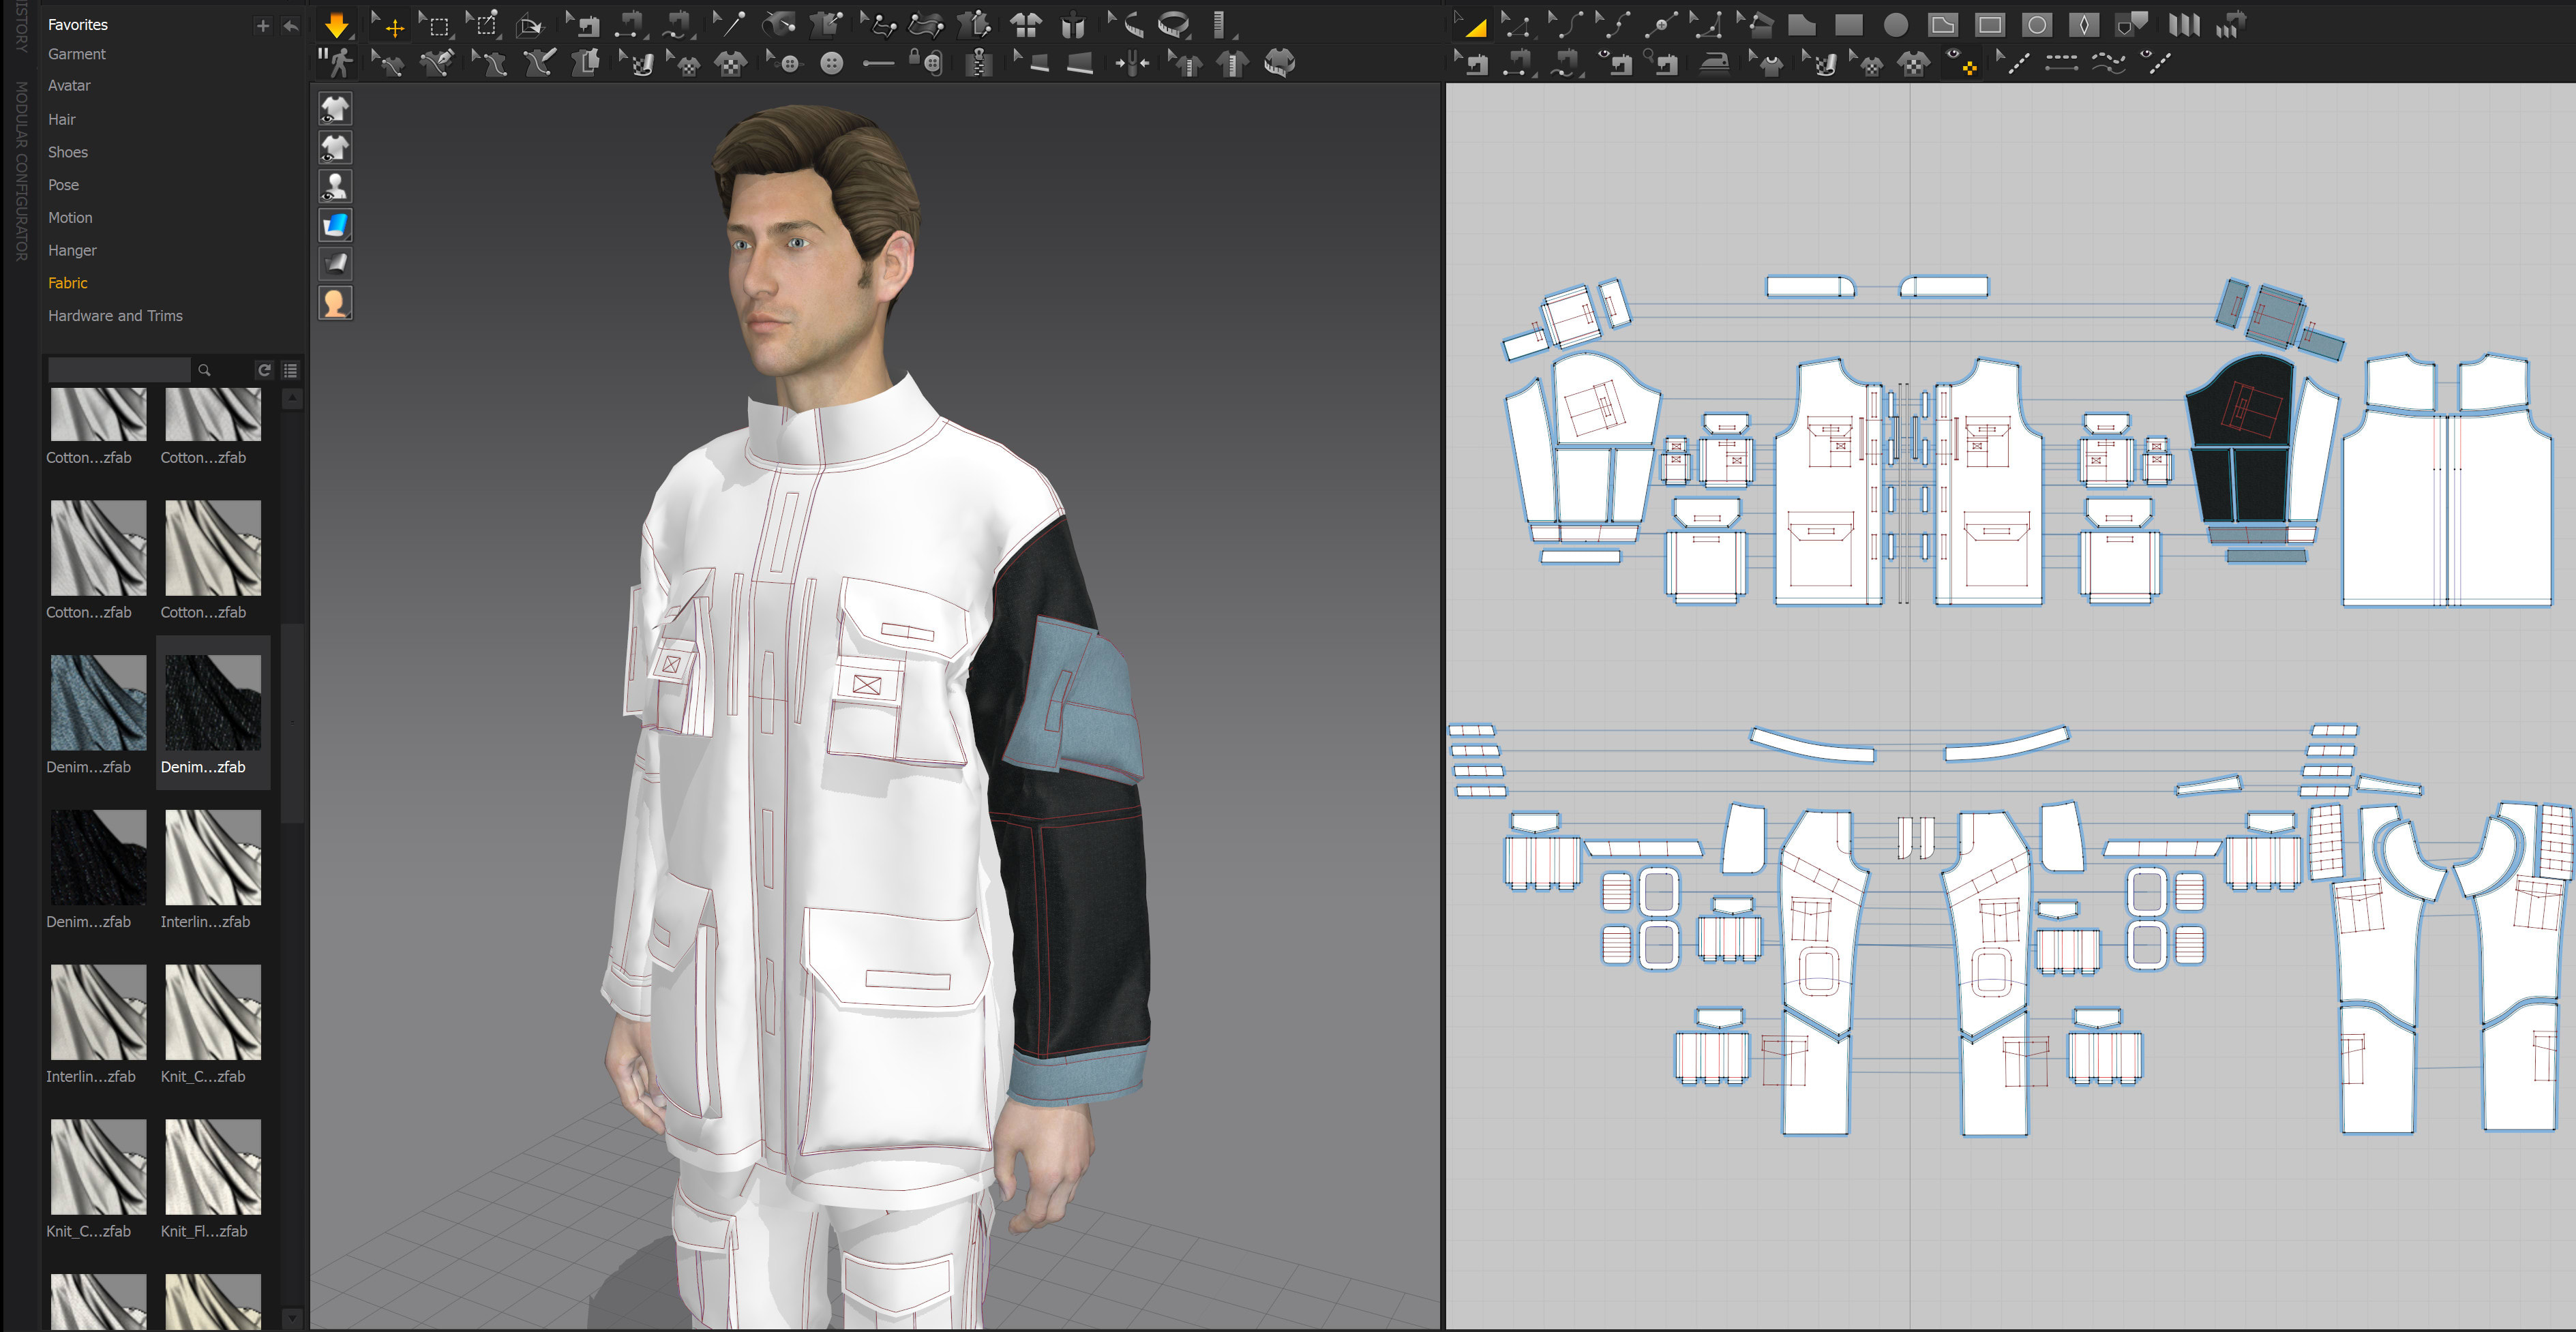Click the Favorites header label

click(78, 25)
